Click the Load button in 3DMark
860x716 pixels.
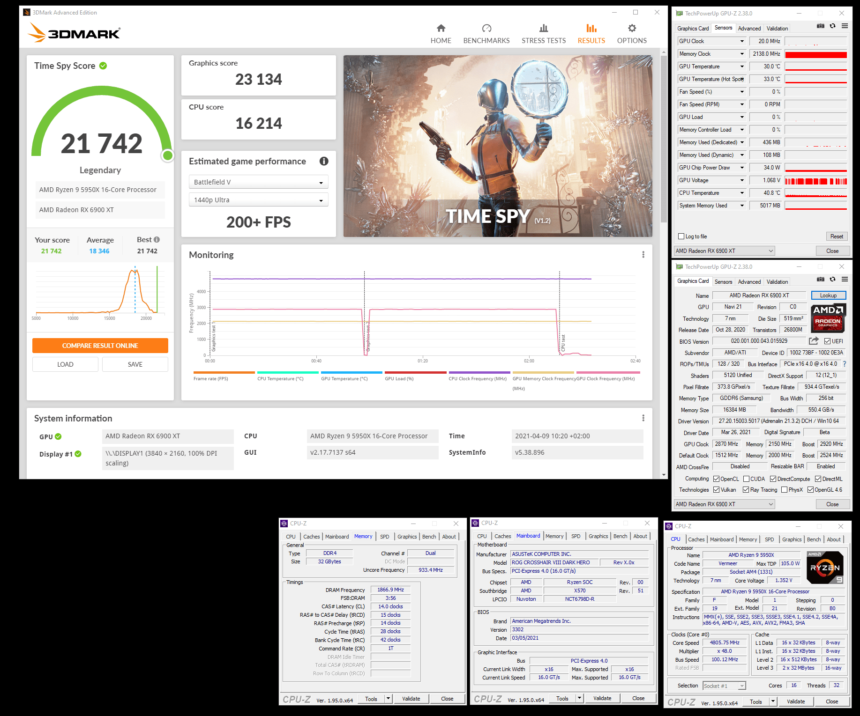(x=65, y=364)
